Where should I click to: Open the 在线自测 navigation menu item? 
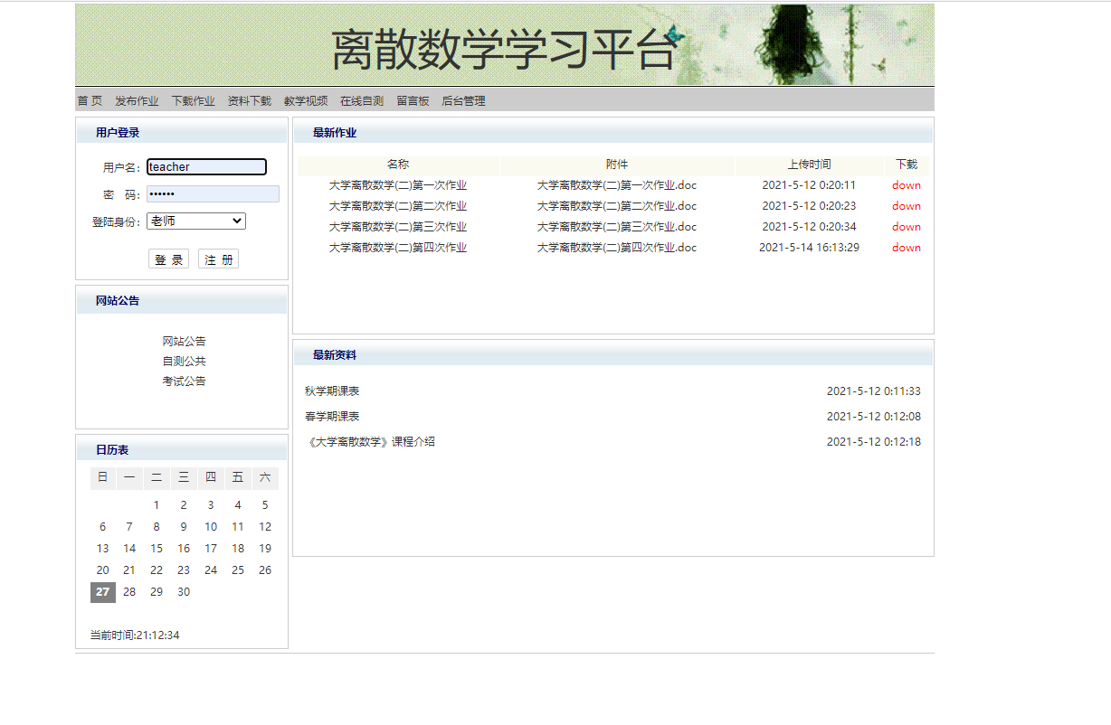click(x=360, y=100)
